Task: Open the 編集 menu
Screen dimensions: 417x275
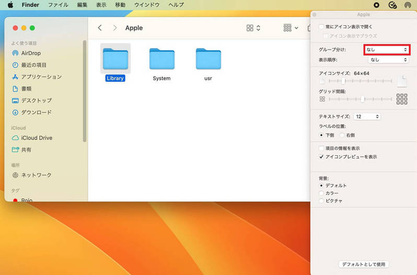Action: point(82,5)
